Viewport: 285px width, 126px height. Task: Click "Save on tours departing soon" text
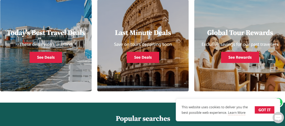pos(143,44)
